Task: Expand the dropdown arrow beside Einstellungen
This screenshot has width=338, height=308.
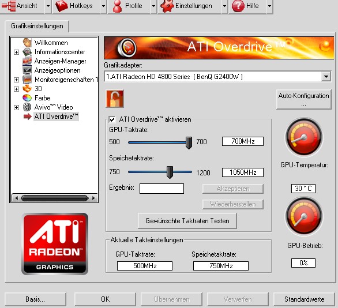Action: (224, 6)
